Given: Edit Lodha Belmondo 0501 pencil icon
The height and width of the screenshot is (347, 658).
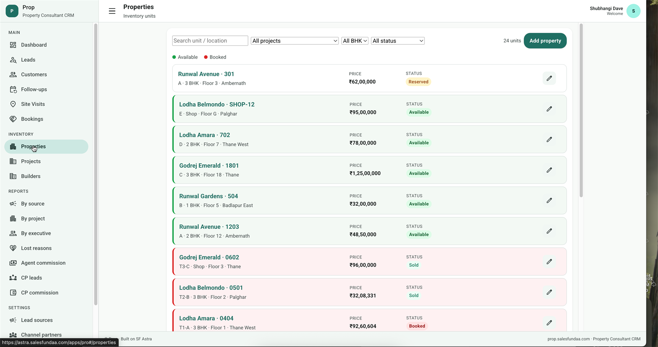Looking at the screenshot, I should pos(549,292).
